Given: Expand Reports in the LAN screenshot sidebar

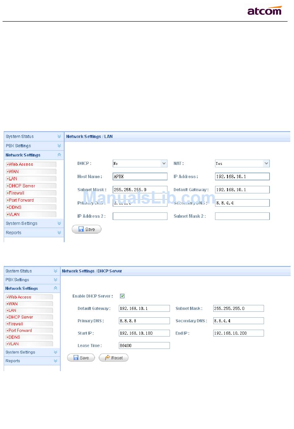Looking at the screenshot, I should [x=34, y=233].
